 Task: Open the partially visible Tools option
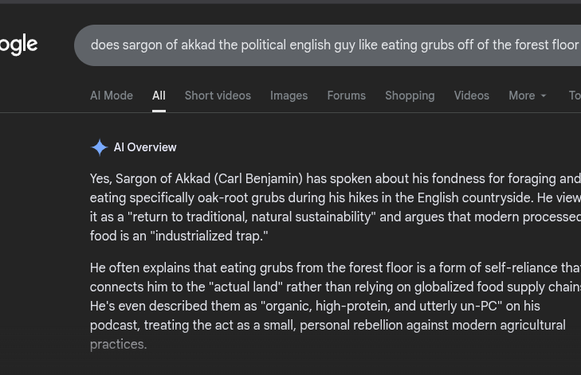pos(574,96)
